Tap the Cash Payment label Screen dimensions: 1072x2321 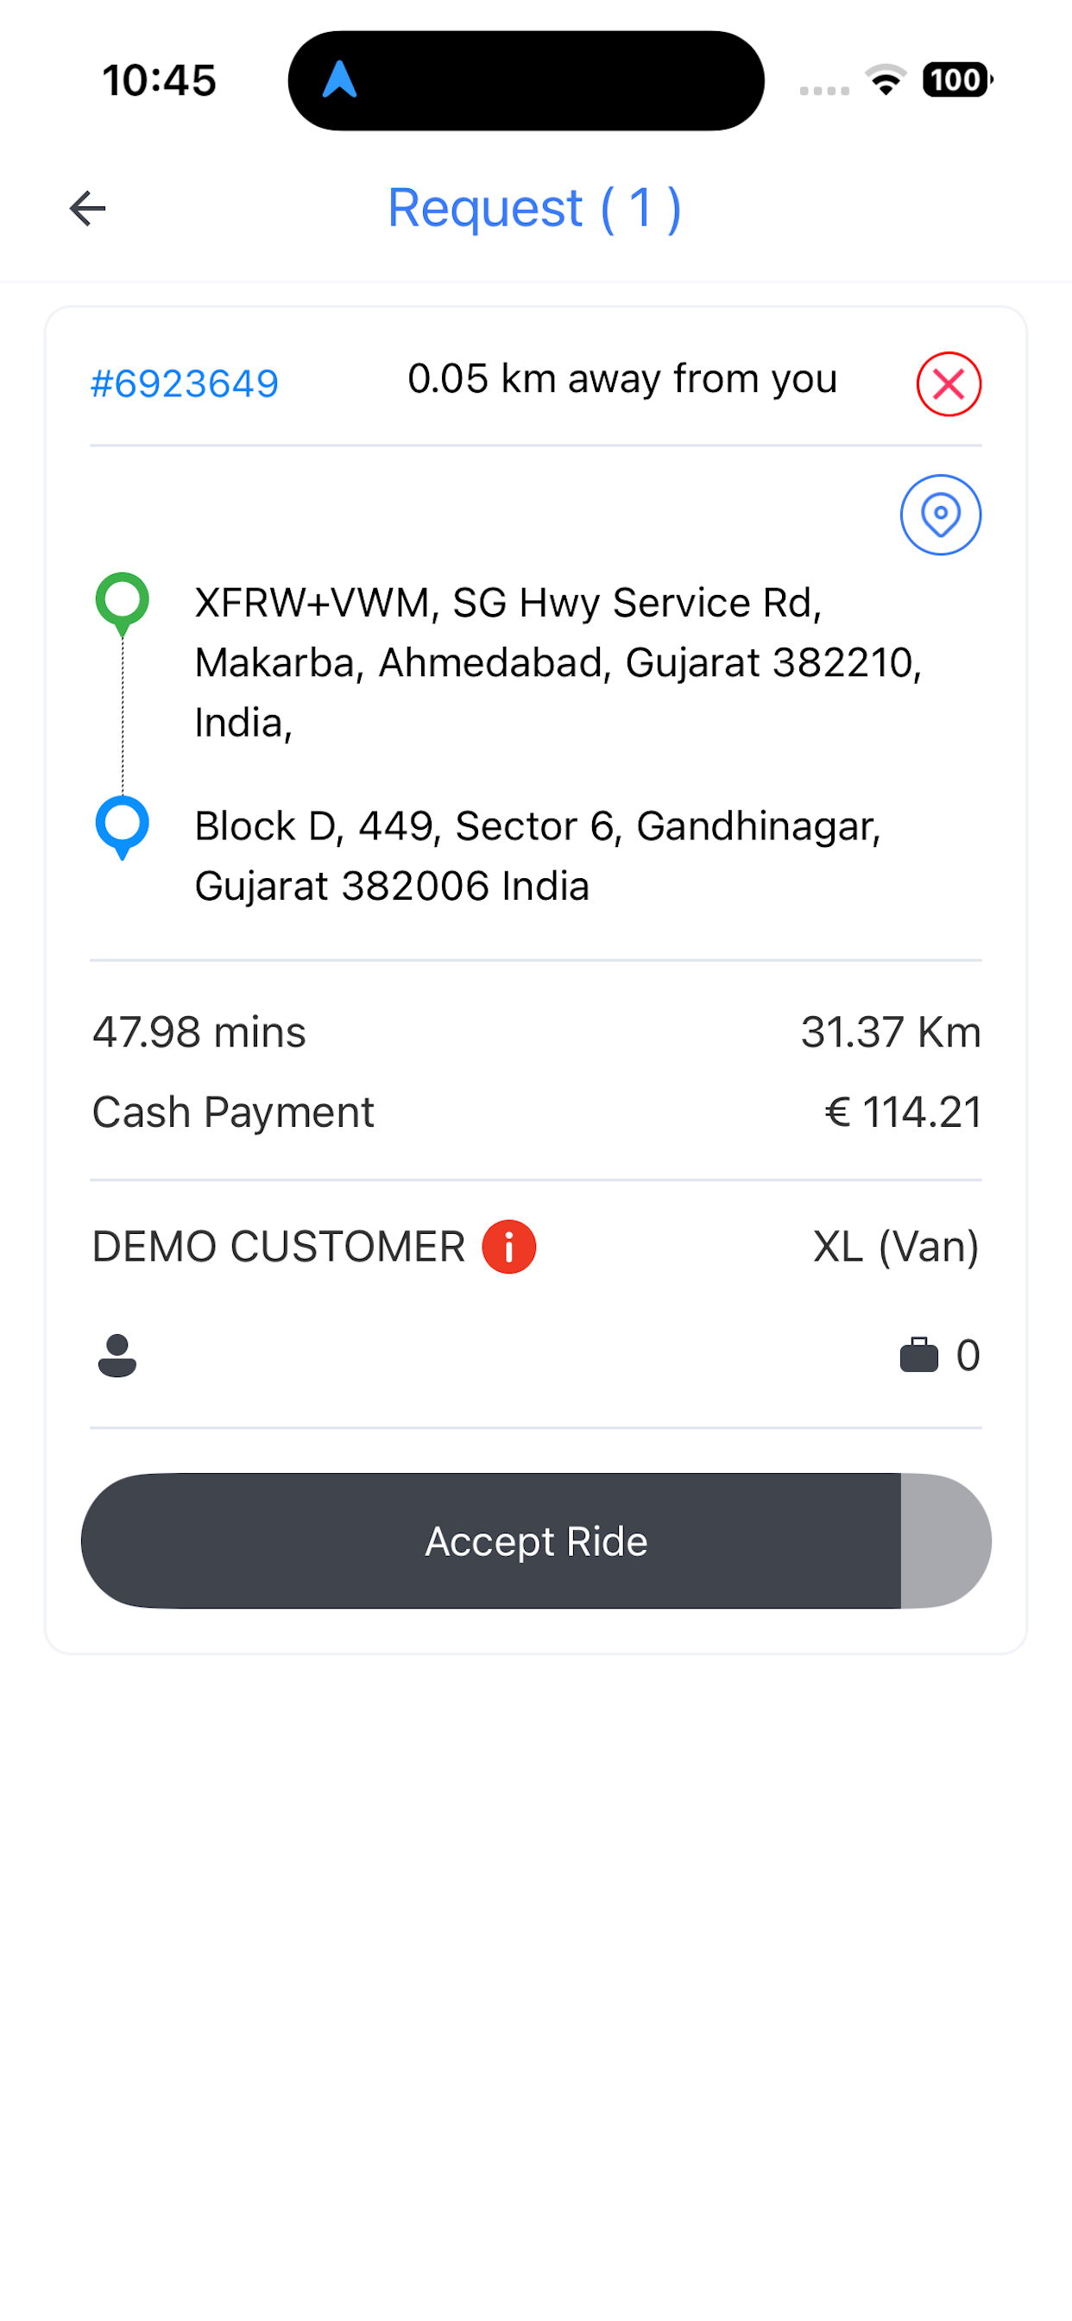pyautogui.click(x=233, y=1113)
